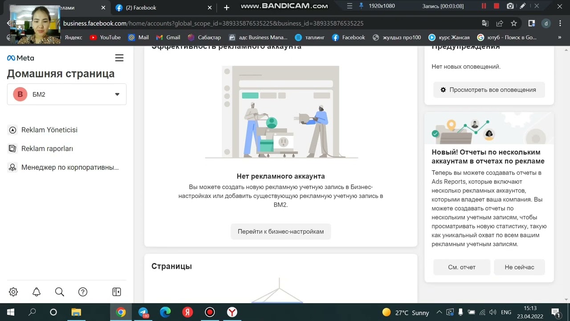Click the Не сейчас button
This screenshot has height=321, width=570.
coord(519,267)
